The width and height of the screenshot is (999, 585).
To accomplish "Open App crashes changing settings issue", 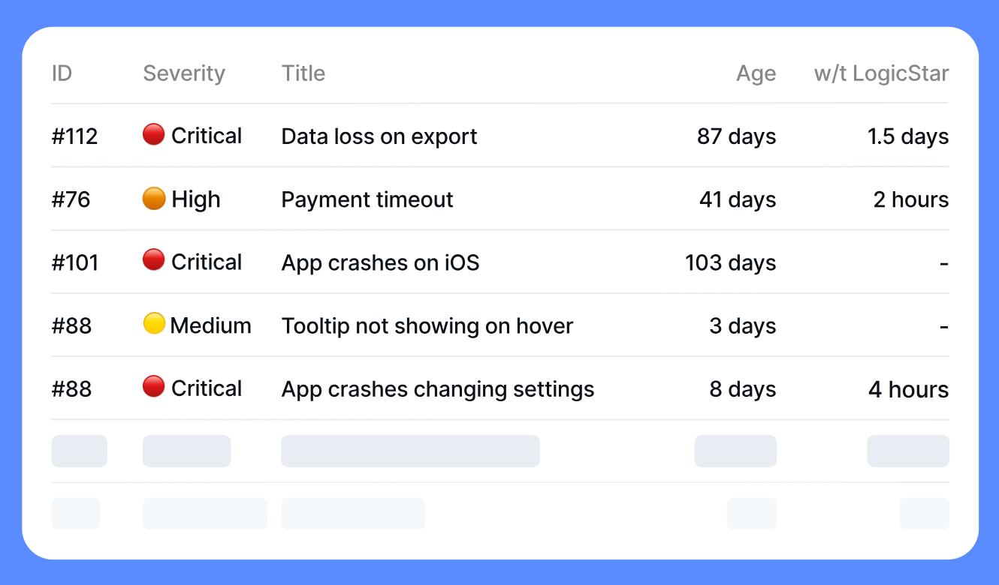I will point(437,389).
